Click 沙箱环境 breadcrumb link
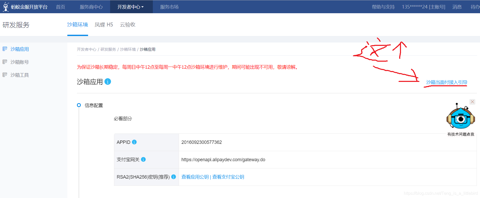 128,49
